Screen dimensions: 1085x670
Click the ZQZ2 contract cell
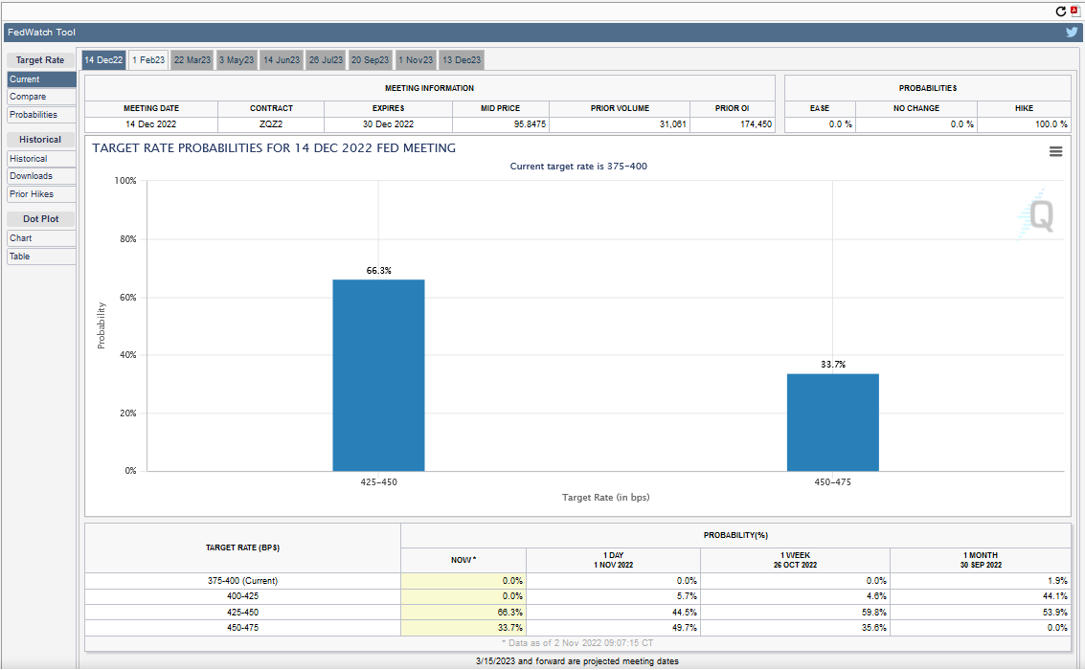[271, 124]
